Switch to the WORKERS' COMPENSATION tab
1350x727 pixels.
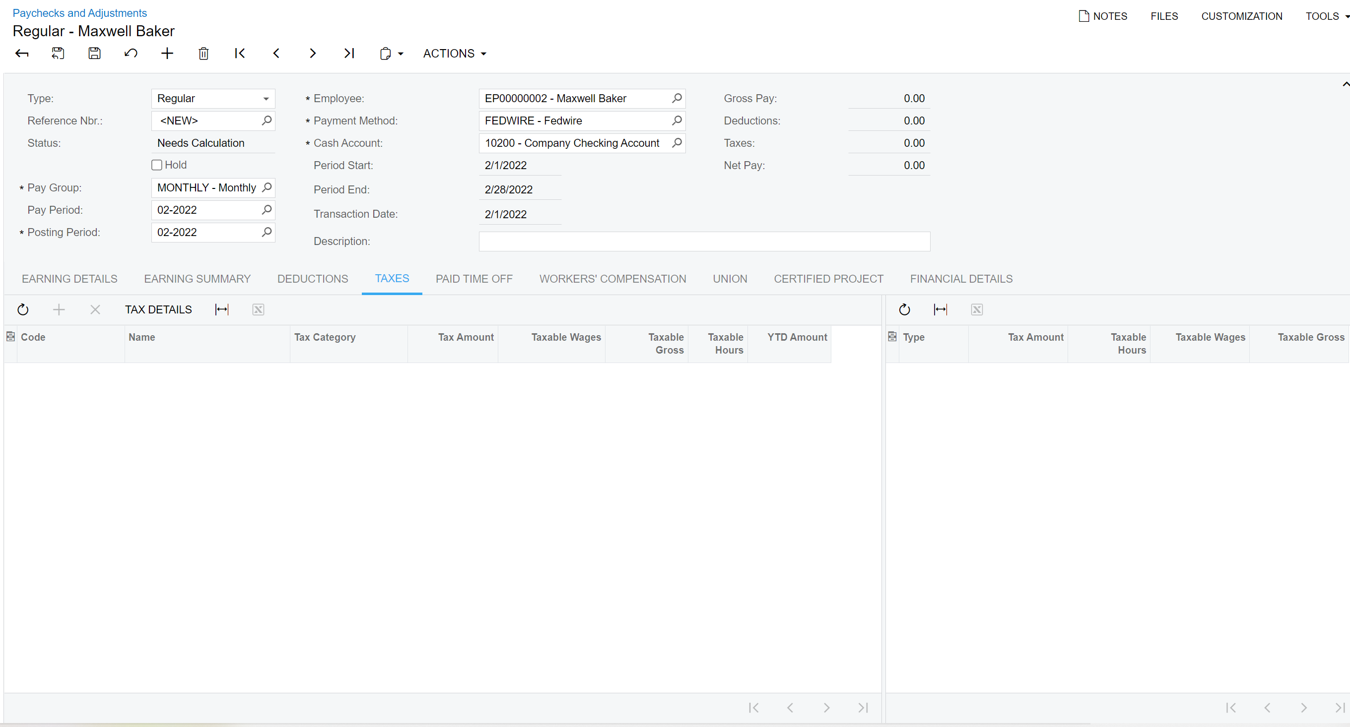pyautogui.click(x=612, y=279)
